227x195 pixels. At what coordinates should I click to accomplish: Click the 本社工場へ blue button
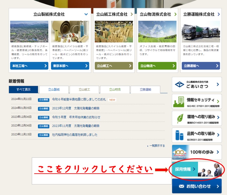pyautogui.click(x=29, y=66)
